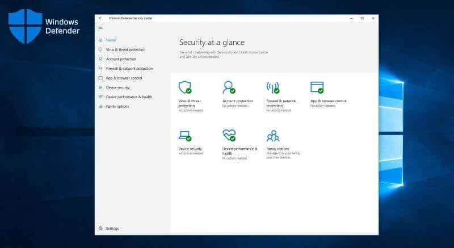Click the Virus & threat protection shield icon
This screenshot has height=248, width=454.
pos(184,87)
